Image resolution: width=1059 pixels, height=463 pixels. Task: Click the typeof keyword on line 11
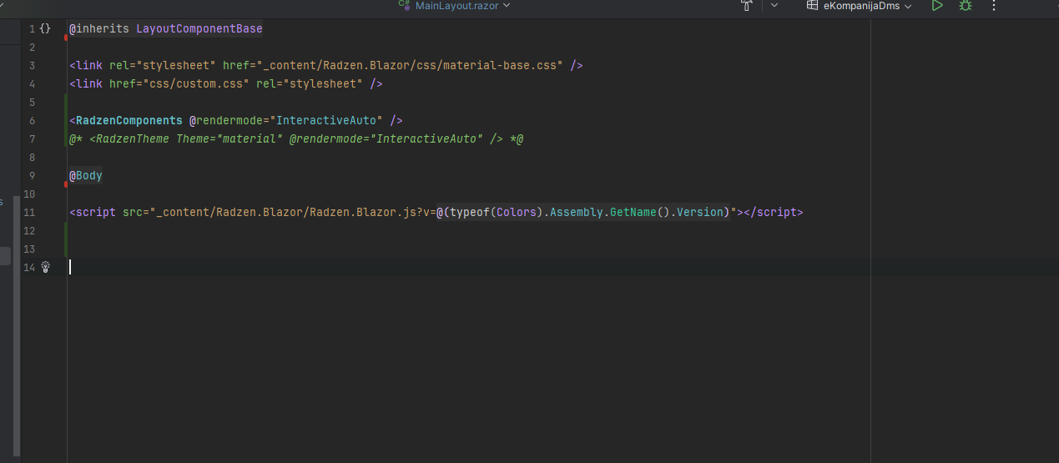pos(470,212)
